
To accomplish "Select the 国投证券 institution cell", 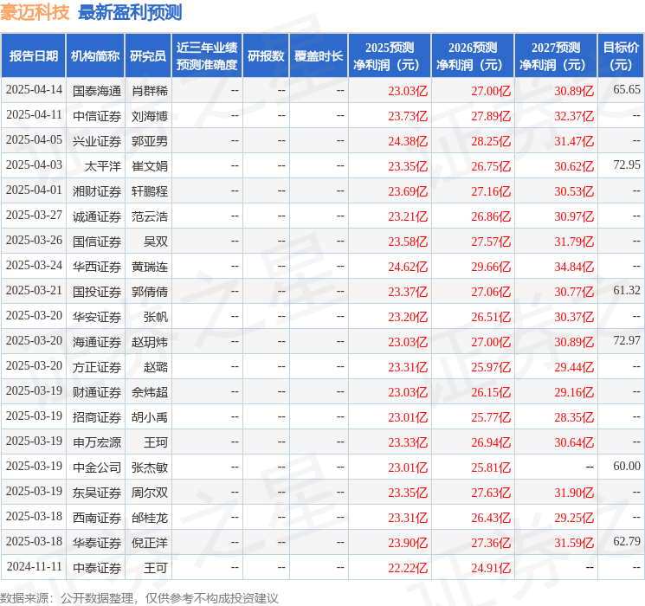I will point(97,292).
